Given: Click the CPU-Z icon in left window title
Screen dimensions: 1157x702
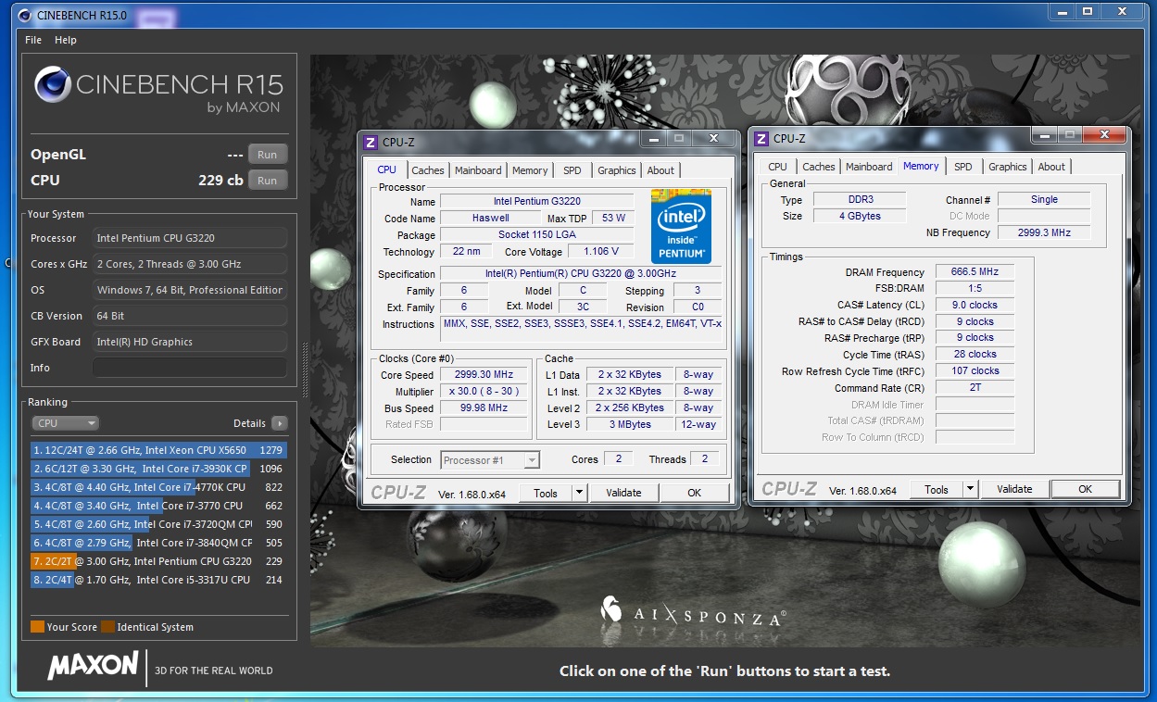Looking at the screenshot, I should [x=371, y=142].
